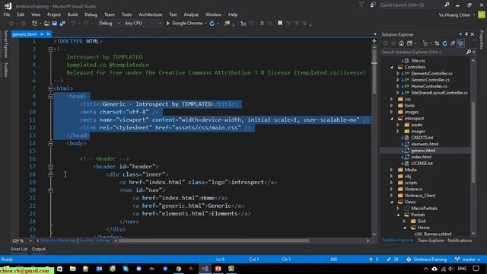The height and width of the screenshot is (274, 487).
Task: Open Visual Studio from the Windows taskbar
Action: 205,269
